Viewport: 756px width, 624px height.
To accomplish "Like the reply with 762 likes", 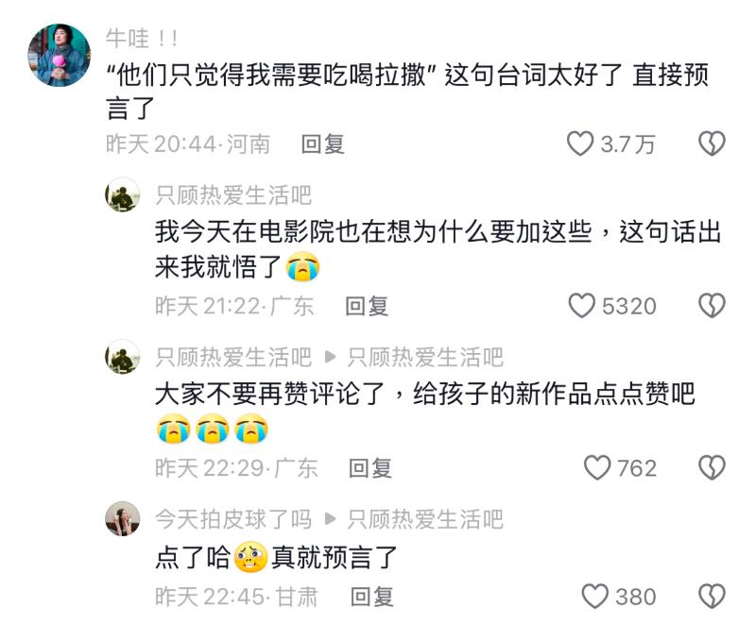I will [597, 467].
